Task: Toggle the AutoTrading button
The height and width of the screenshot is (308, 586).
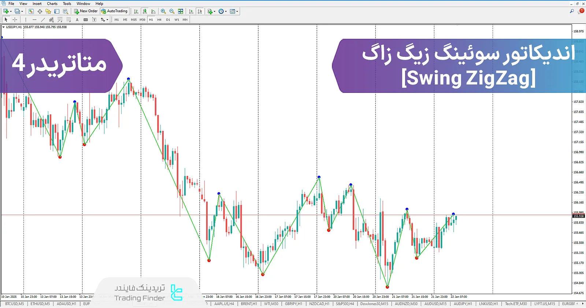Action: (x=114, y=11)
